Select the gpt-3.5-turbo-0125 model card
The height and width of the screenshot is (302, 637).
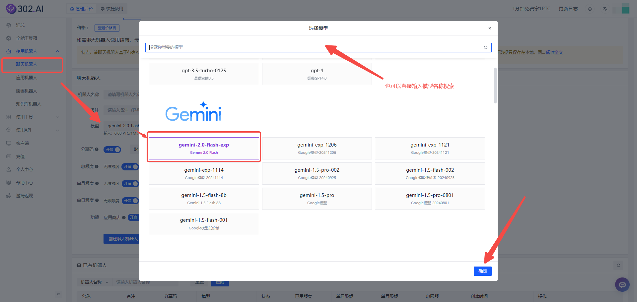(204, 74)
